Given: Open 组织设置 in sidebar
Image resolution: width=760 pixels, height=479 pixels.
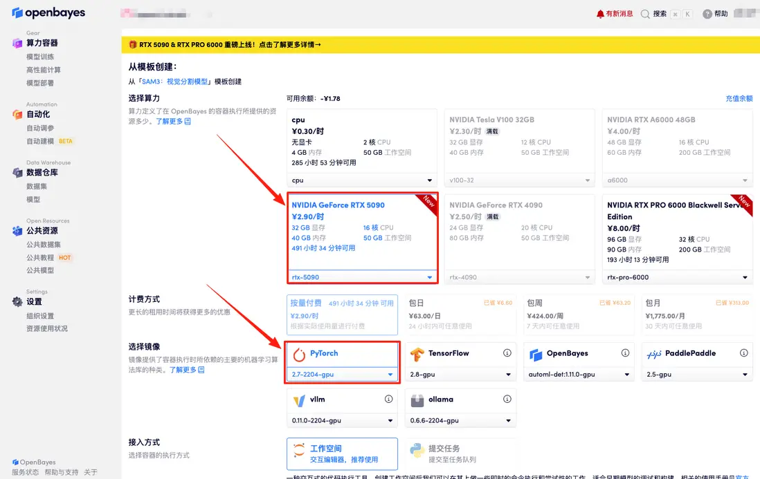Looking at the screenshot, I should click(x=40, y=316).
